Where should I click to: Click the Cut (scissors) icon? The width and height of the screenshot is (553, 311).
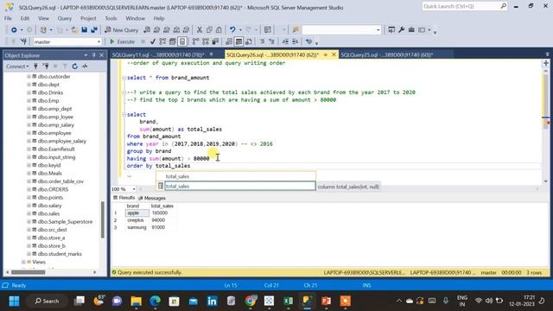pyautogui.click(x=200, y=30)
